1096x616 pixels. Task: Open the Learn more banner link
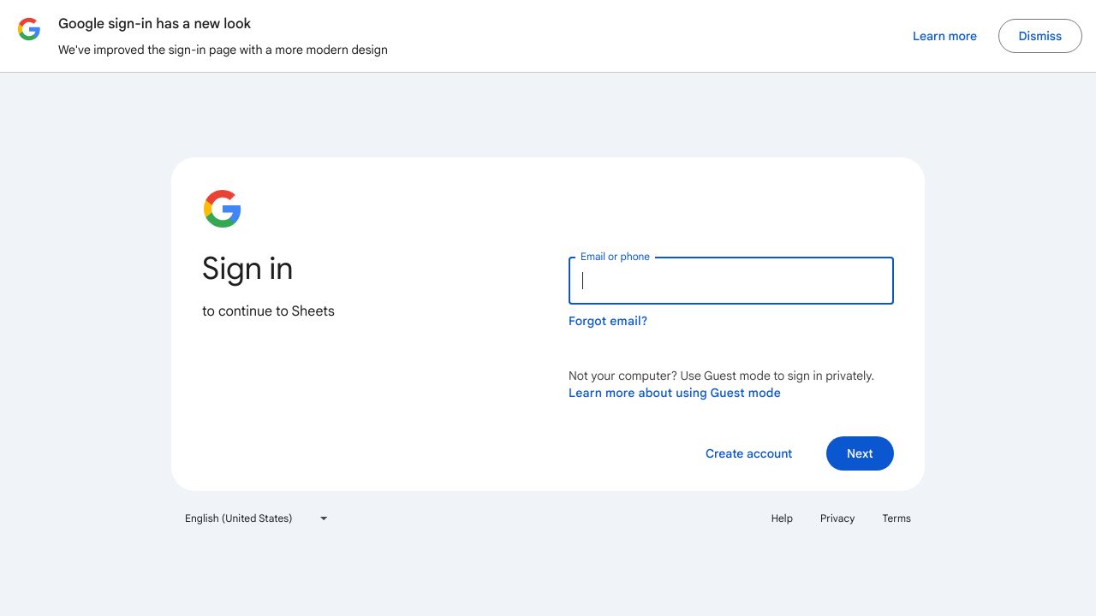point(944,36)
